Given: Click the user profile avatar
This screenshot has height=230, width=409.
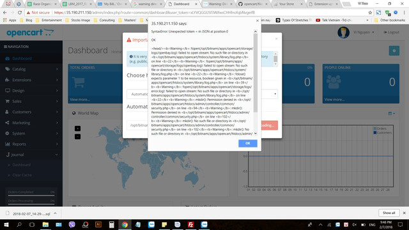Looking at the screenshot, I should [343, 33].
